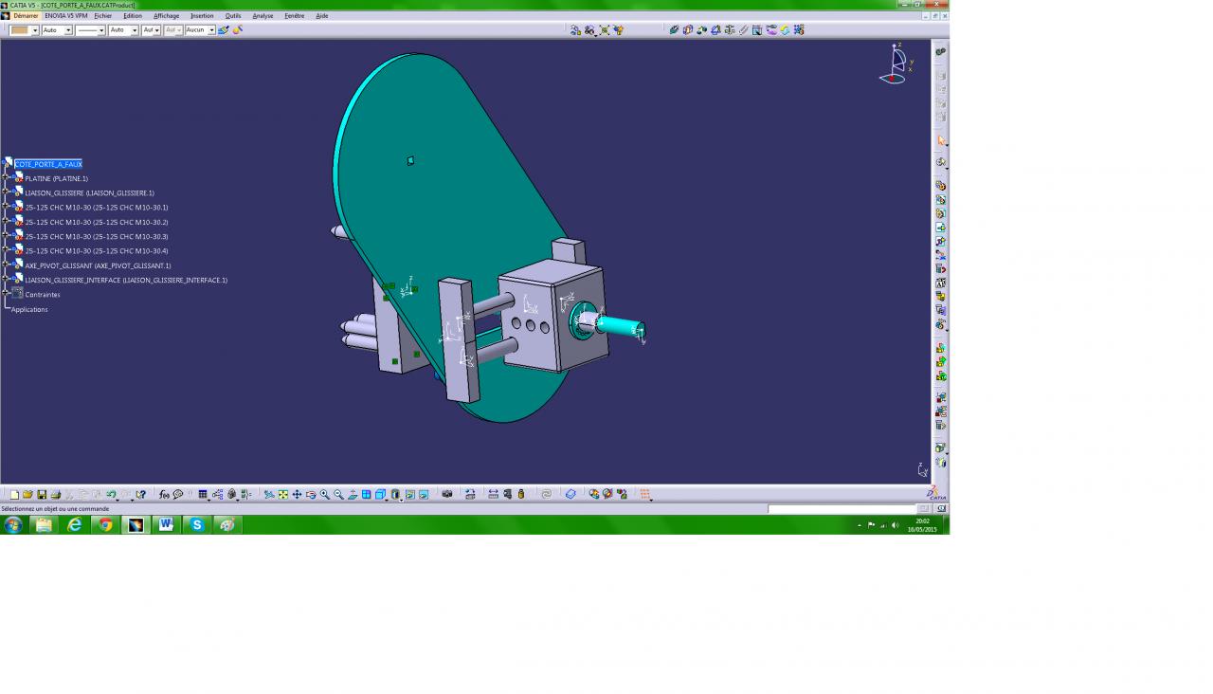Select the 25-125 CHC M10-30.4 screw
Image resolution: width=1213 pixels, height=694 pixels.
pyautogui.click(x=97, y=251)
